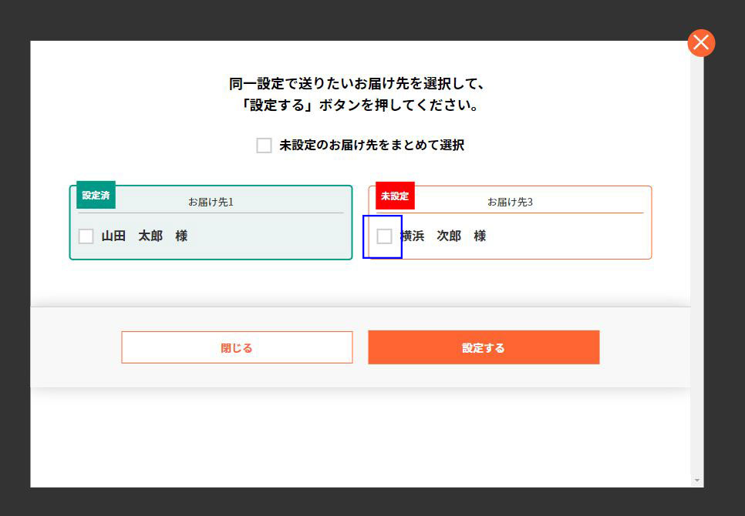Select the お届け先3 card header
Image resolution: width=745 pixels, height=516 pixels.
pyautogui.click(x=510, y=202)
